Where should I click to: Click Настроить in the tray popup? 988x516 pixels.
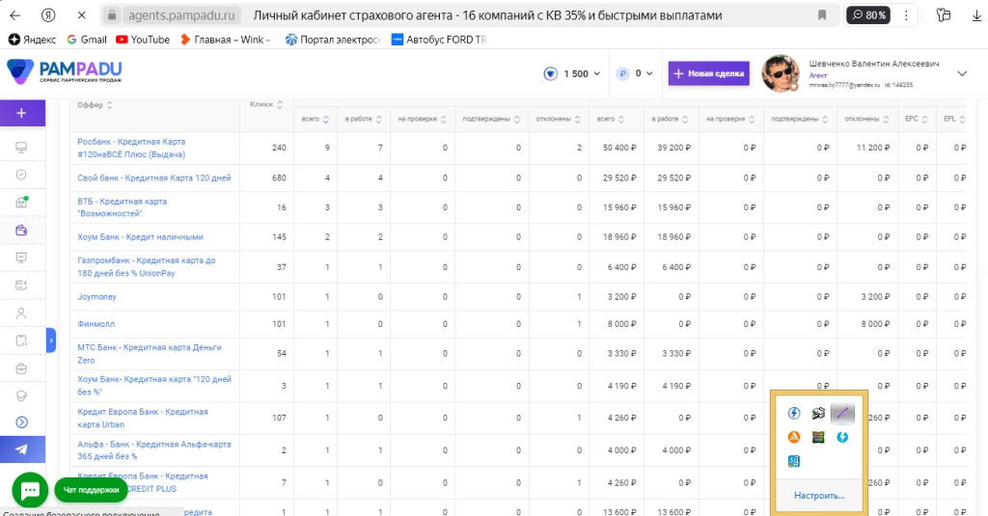(819, 496)
